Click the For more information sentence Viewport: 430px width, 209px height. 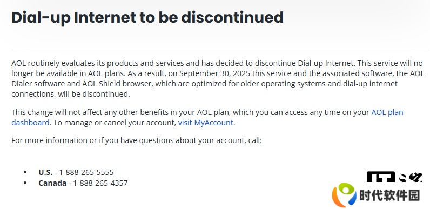click(x=137, y=141)
